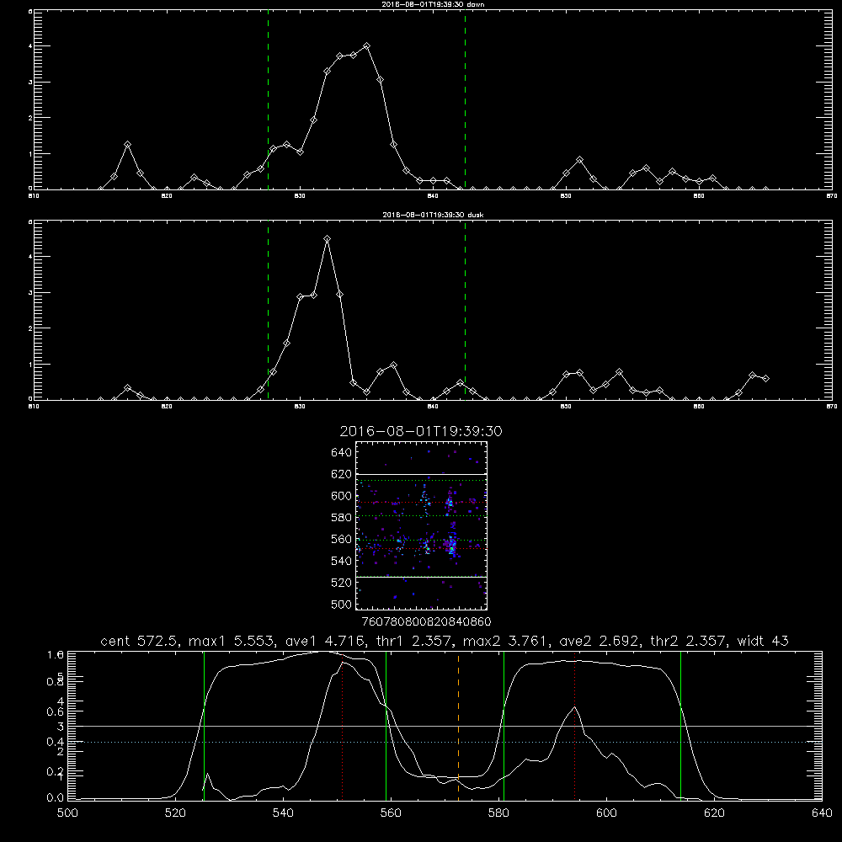
Task: Select the 'max2 3.761' statistic text
Action: pos(505,641)
